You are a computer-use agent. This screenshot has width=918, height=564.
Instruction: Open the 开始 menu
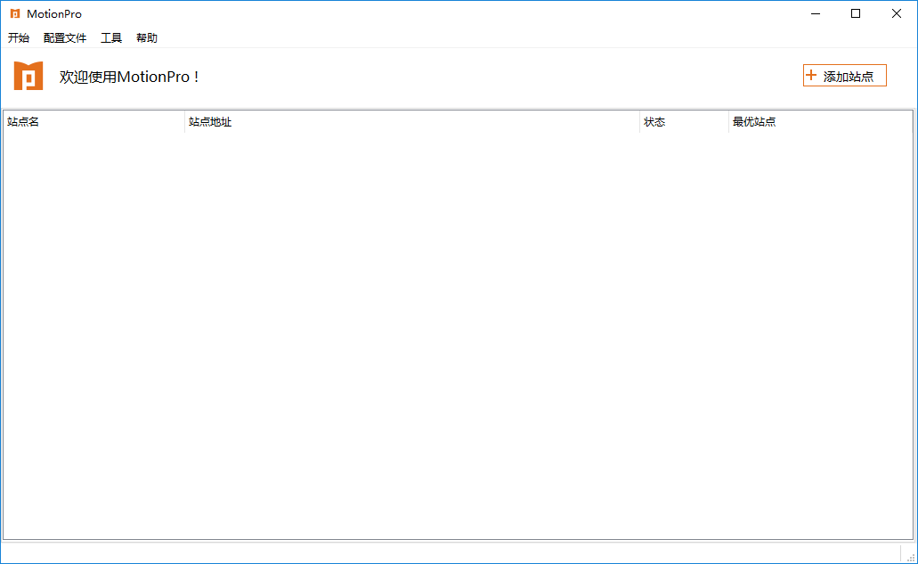coord(18,38)
